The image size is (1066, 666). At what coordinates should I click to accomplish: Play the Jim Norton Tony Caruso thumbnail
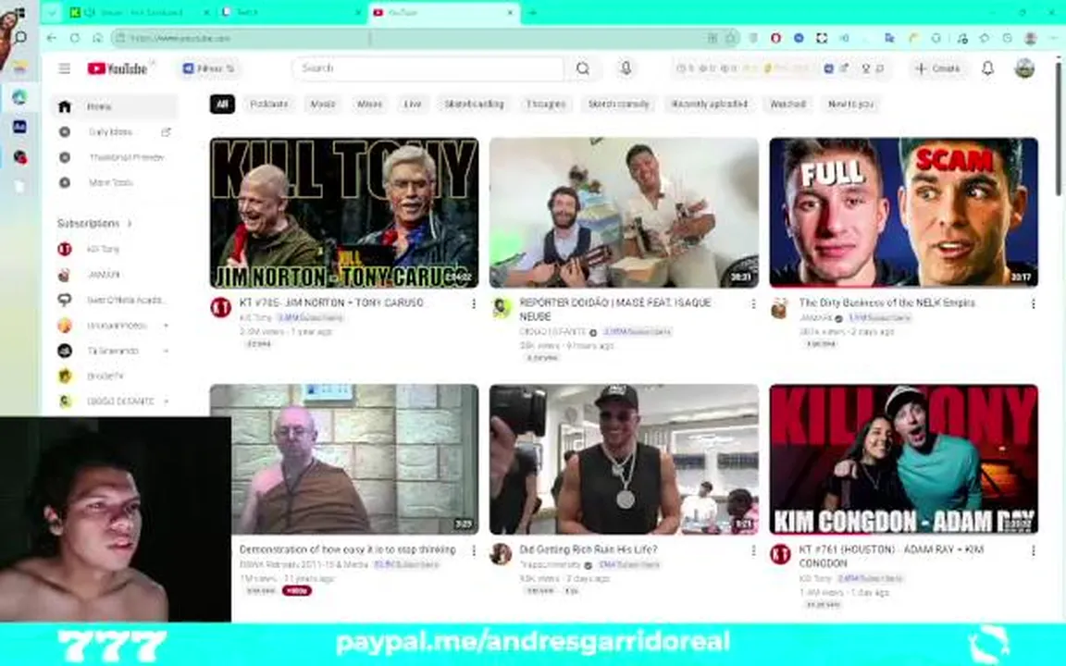[344, 213]
